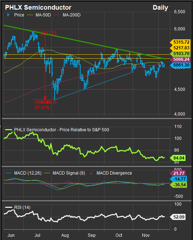Click the Daily timeframe label
The height and width of the screenshot is (240, 193).
tap(160, 8)
